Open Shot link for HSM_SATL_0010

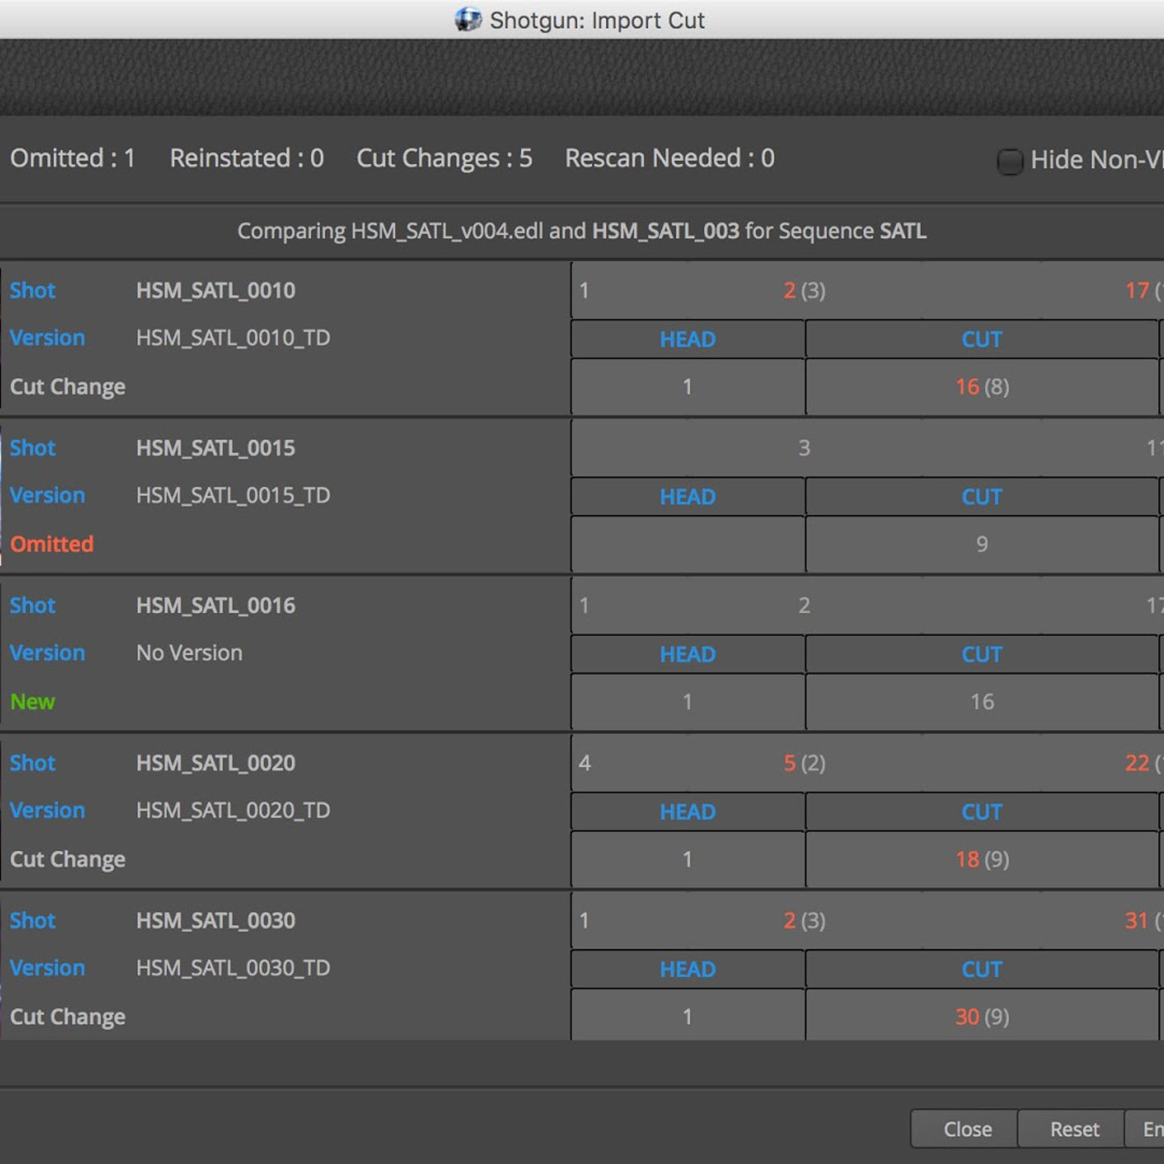pos(32,290)
